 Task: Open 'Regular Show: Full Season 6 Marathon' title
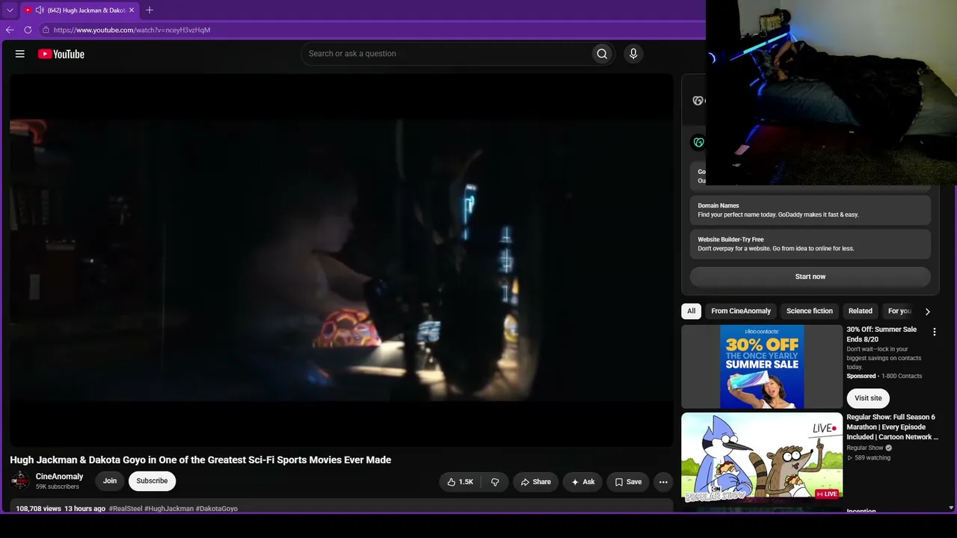892,427
